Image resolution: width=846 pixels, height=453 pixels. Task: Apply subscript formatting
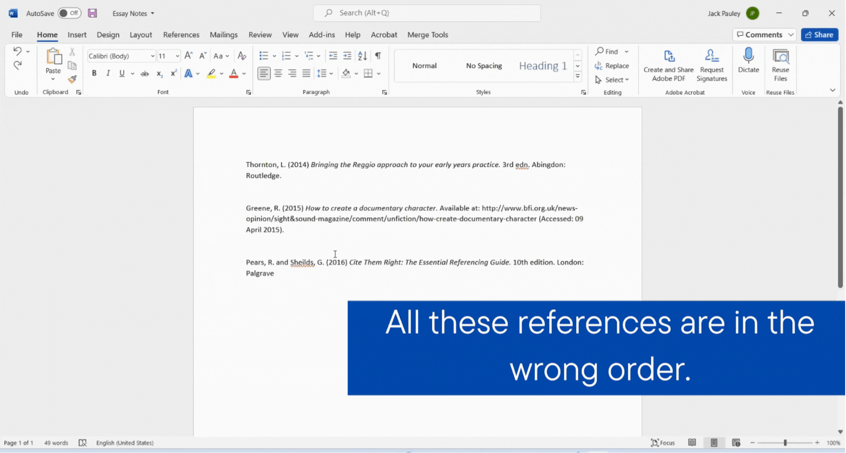click(159, 73)
